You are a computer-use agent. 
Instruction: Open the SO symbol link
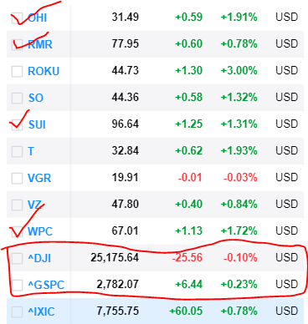coord(36,98)
